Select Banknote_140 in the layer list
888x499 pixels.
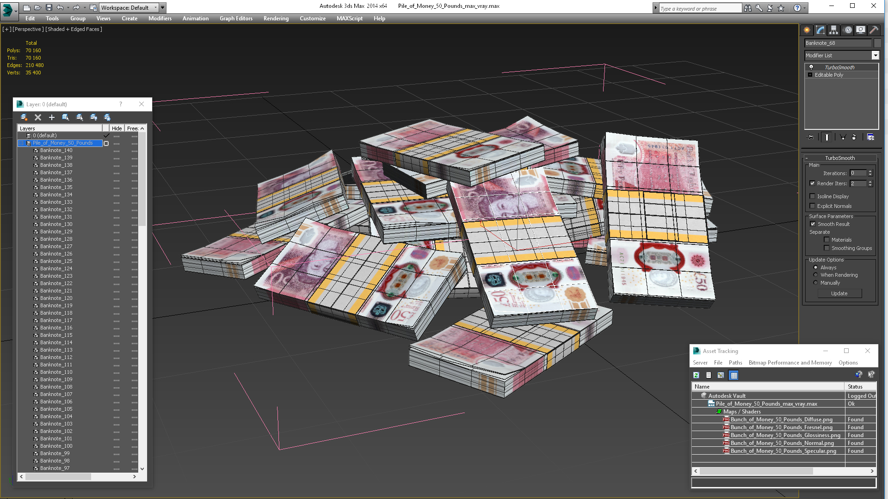[x=56, y=151]
